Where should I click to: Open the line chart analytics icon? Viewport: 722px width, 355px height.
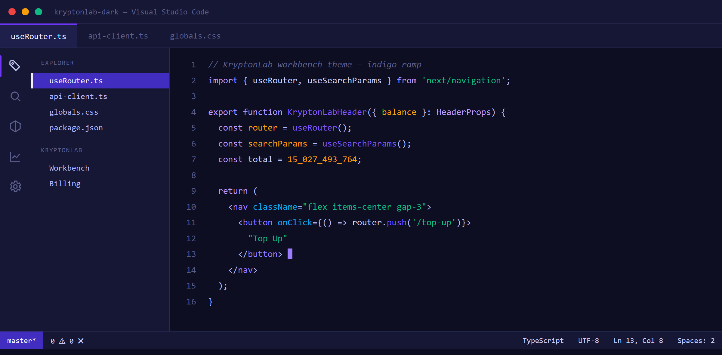tap(15, 156)
